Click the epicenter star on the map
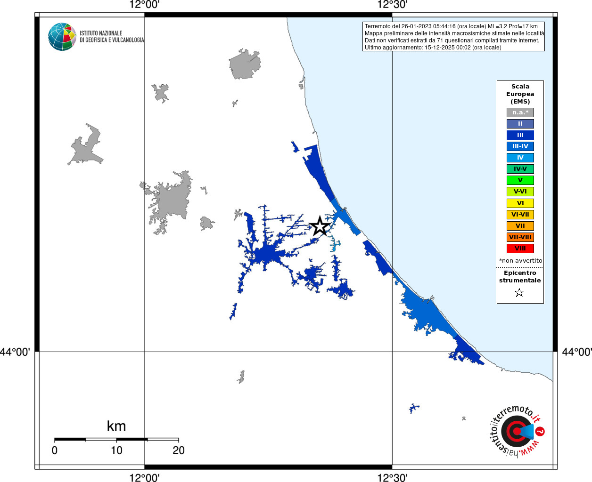 click(x=320, y=226)
